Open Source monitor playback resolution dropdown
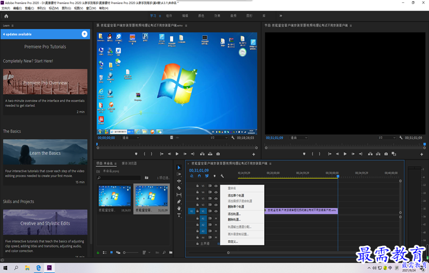 tap(219, 137)
